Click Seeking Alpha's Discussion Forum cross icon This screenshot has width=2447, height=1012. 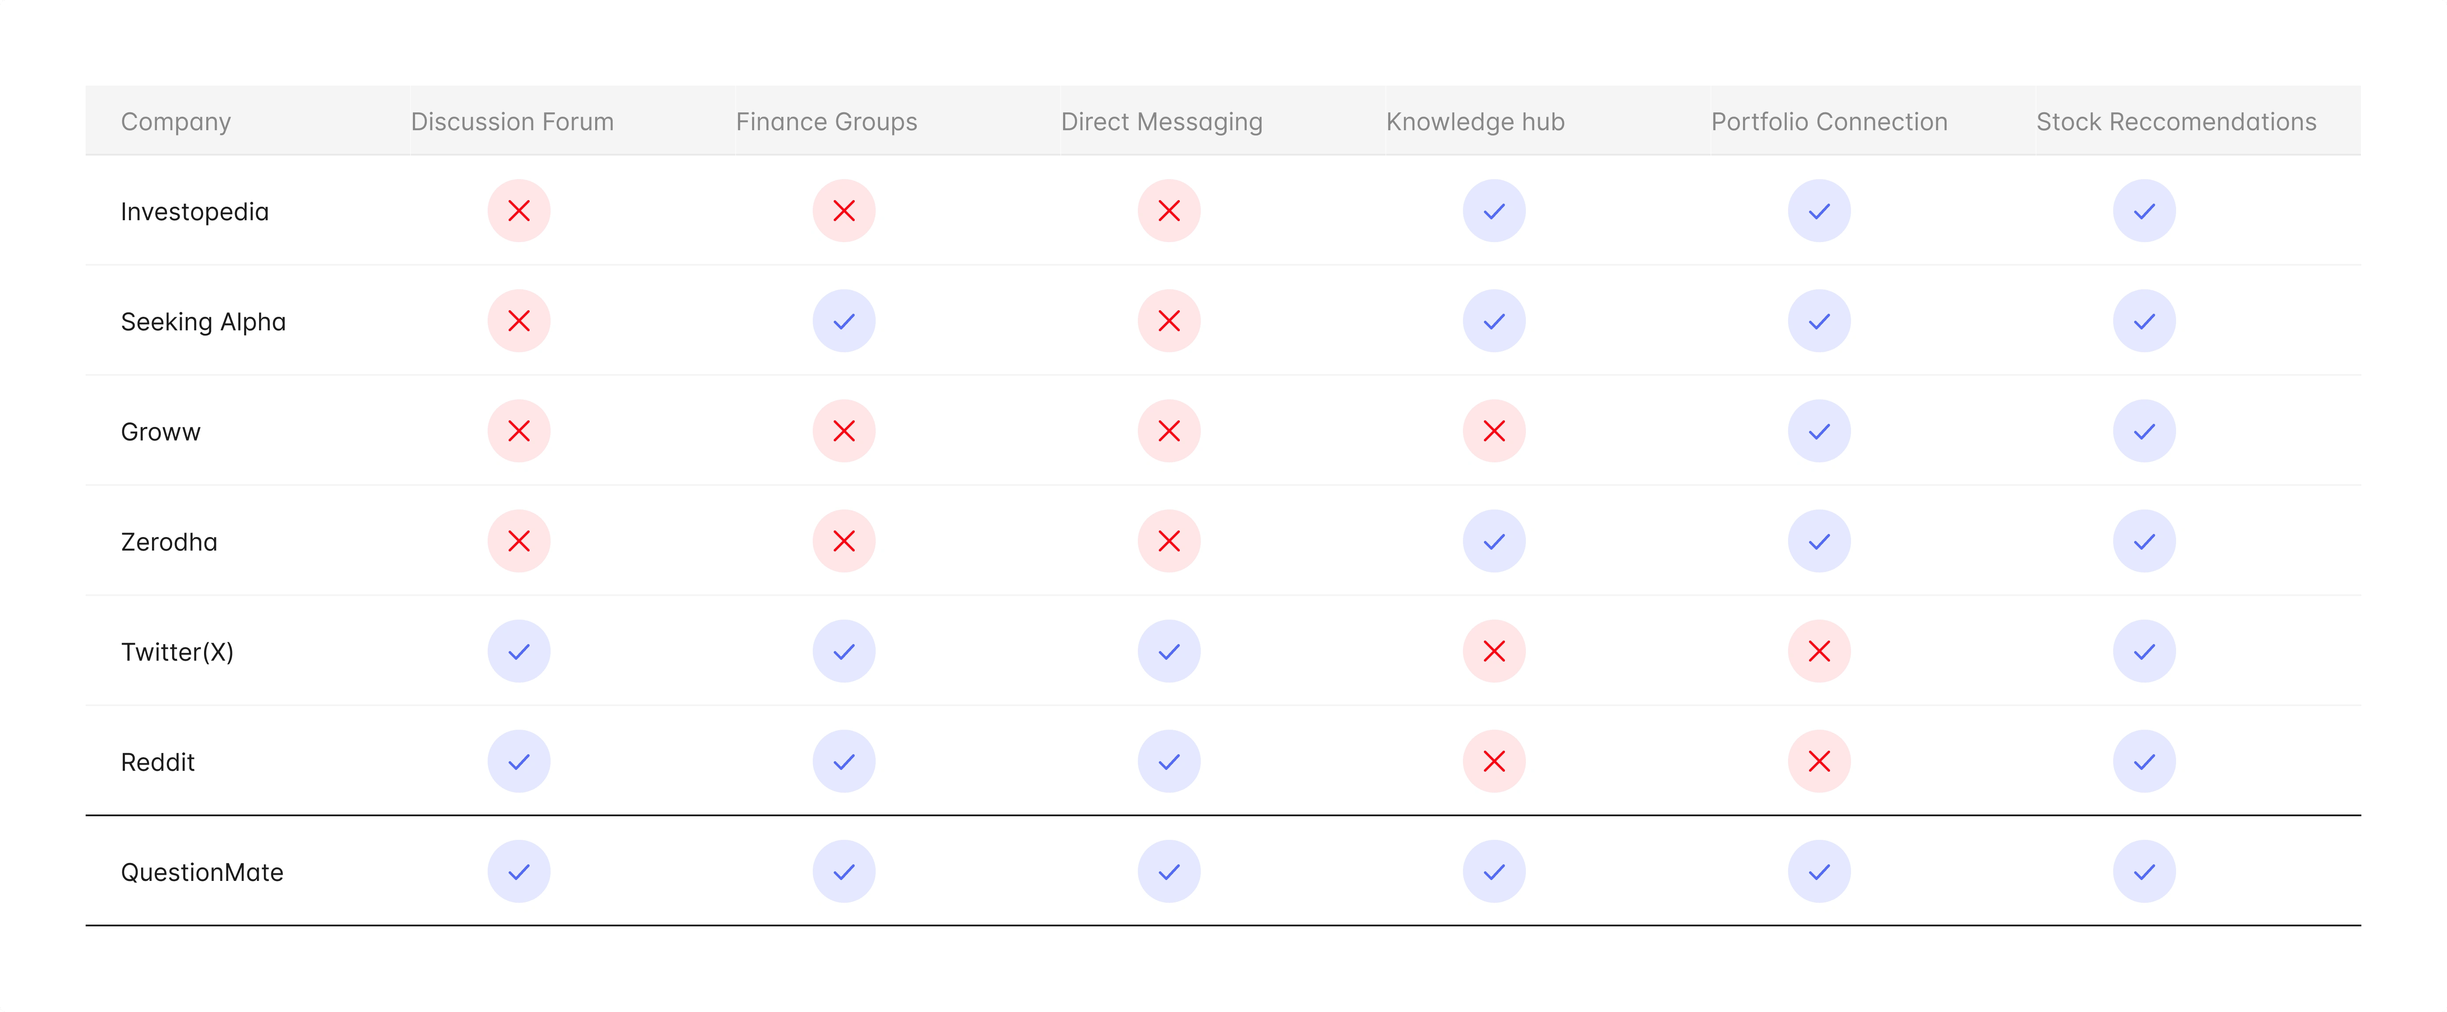519,321
